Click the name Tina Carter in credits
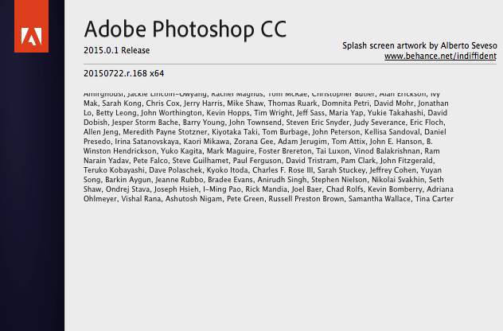503x331 pixels. point(435,199)
